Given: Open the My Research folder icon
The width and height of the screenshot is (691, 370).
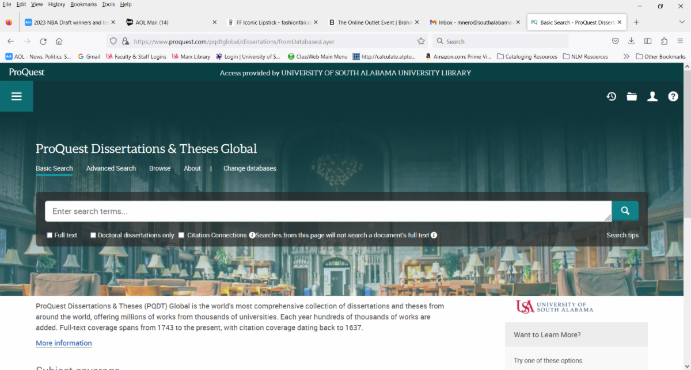Looking at the screenshot, I should click(x=632, y=97).
